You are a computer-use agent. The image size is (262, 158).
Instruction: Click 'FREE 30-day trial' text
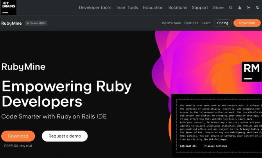18,146
